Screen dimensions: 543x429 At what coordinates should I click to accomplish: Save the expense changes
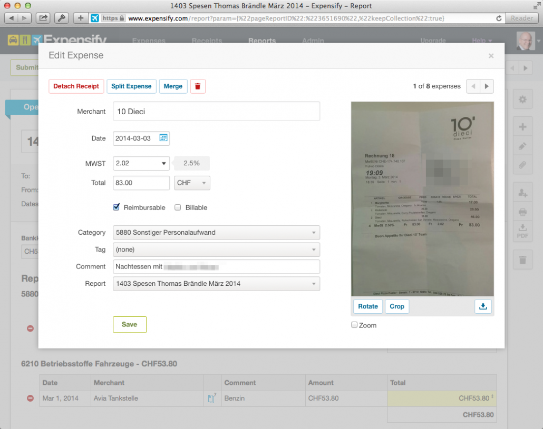[x=130, y=324]
